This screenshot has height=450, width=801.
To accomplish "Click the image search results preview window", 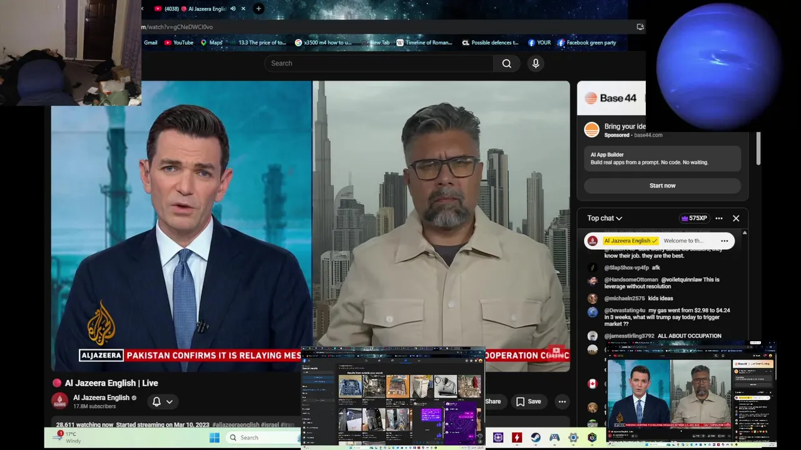I will coord(394,399).
